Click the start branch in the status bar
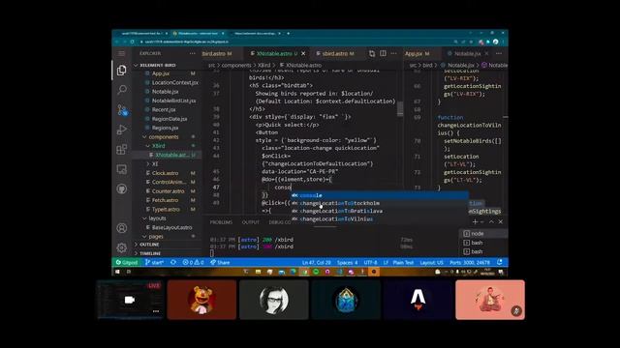 tap(154, 262)
